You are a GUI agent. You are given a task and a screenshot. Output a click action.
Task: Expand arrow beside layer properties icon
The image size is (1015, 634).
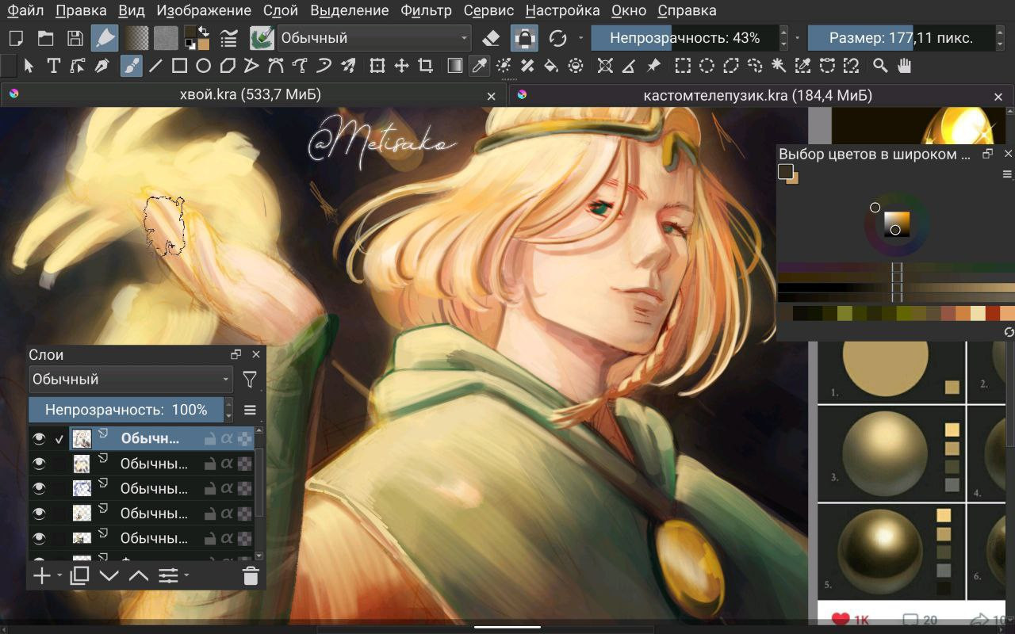pos(186,576)
